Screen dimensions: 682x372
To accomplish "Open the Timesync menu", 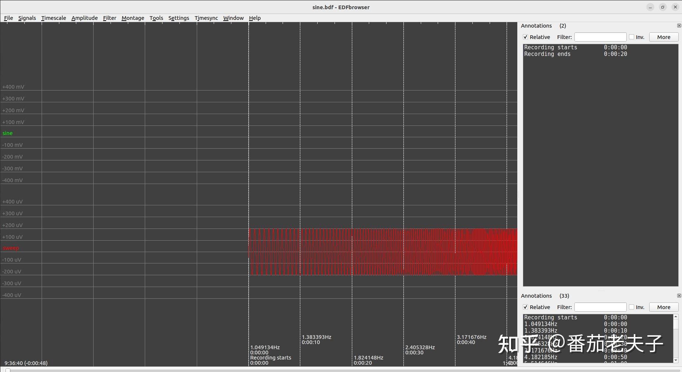I will click(206, 18).
